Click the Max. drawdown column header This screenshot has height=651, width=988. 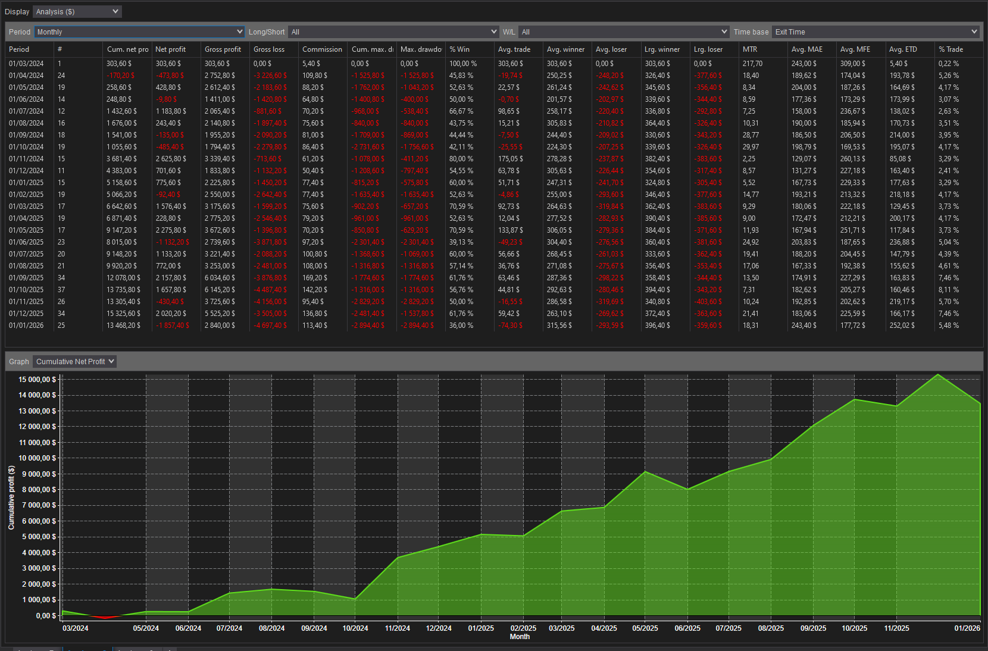[x=420, y=49]
